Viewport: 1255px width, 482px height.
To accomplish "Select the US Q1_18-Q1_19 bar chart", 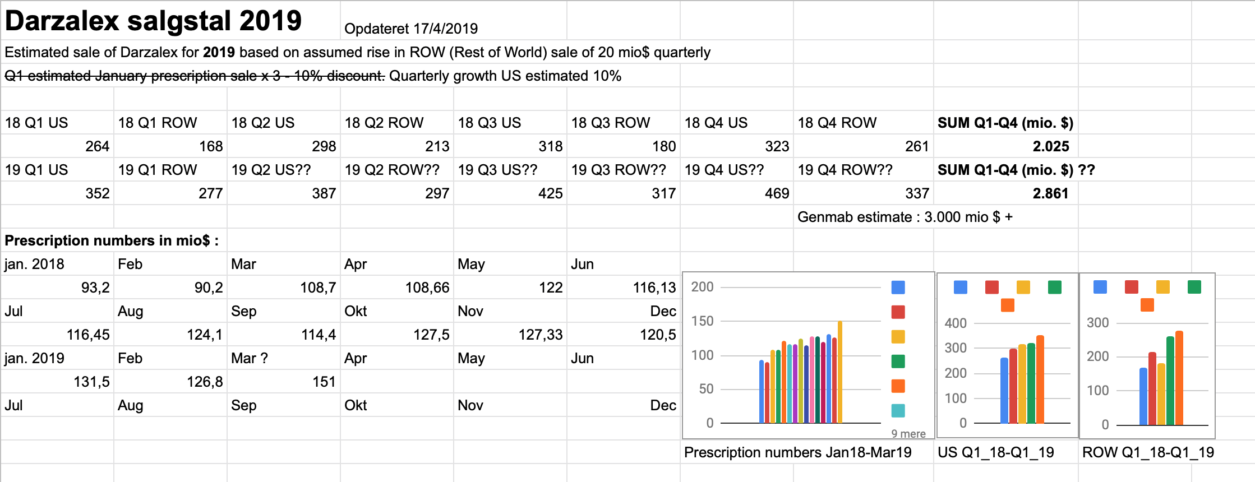I will (1008, 355).
